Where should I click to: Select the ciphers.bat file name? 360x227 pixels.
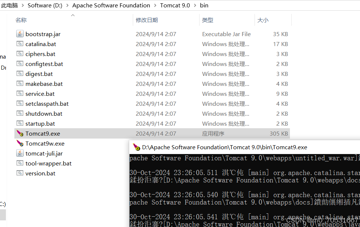coord(41,54)
